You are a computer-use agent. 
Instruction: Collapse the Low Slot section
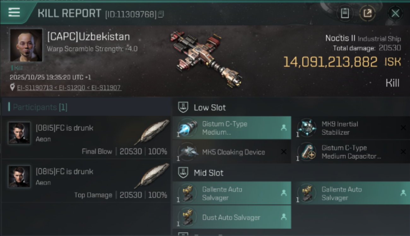(x=183, y=107)
